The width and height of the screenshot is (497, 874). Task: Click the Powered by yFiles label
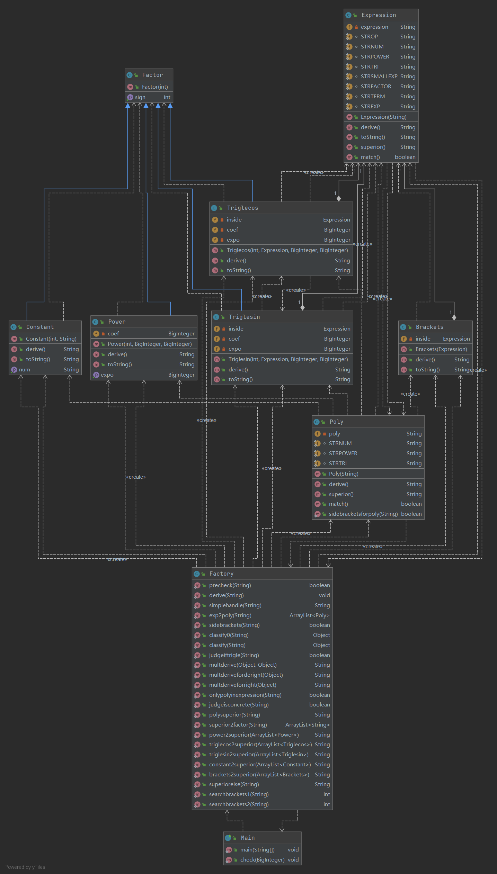(x=25, y=867)
